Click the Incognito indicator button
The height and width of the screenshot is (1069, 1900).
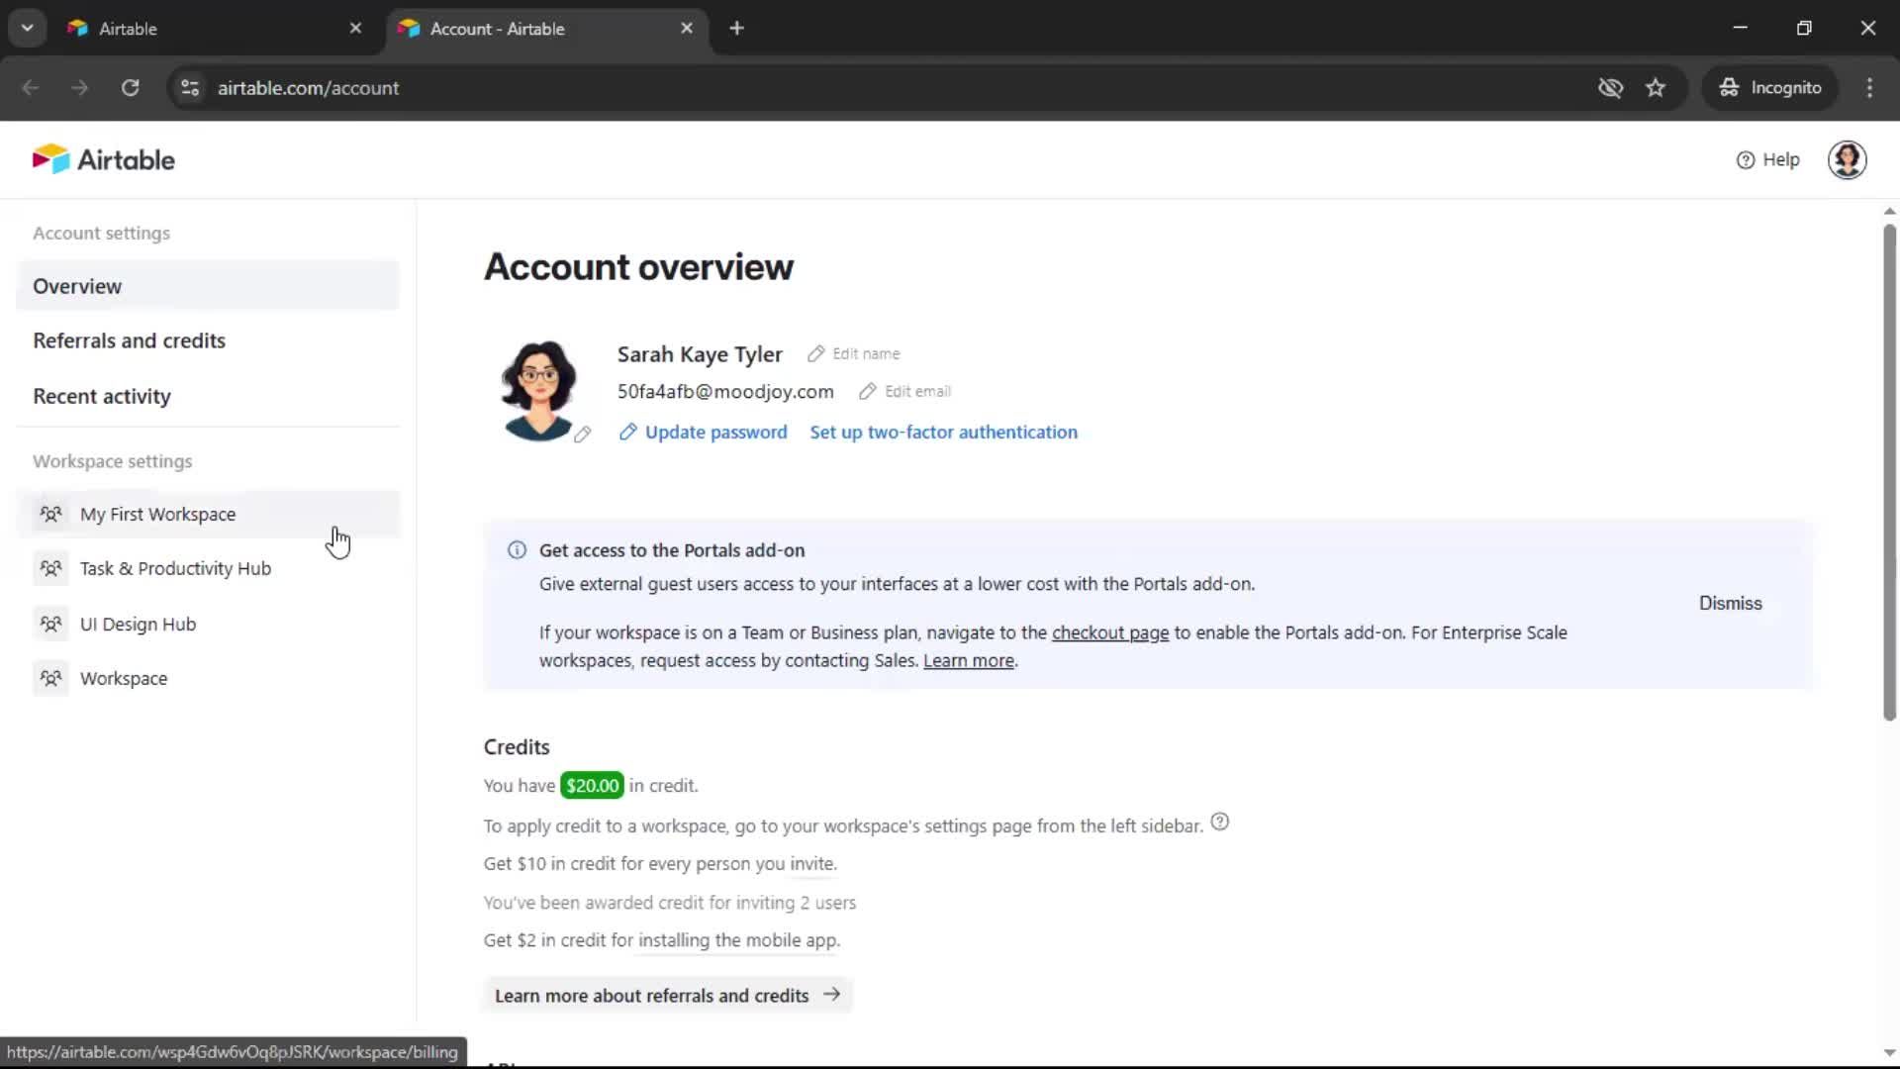pyautogui.click(x=1769, y=87)
